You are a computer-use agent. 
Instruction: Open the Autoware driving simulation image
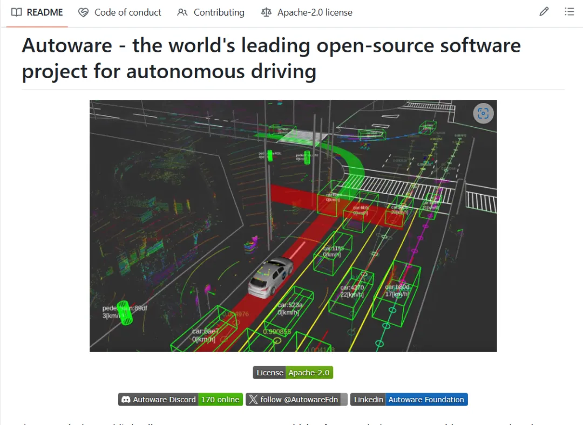tap(293, 226)
